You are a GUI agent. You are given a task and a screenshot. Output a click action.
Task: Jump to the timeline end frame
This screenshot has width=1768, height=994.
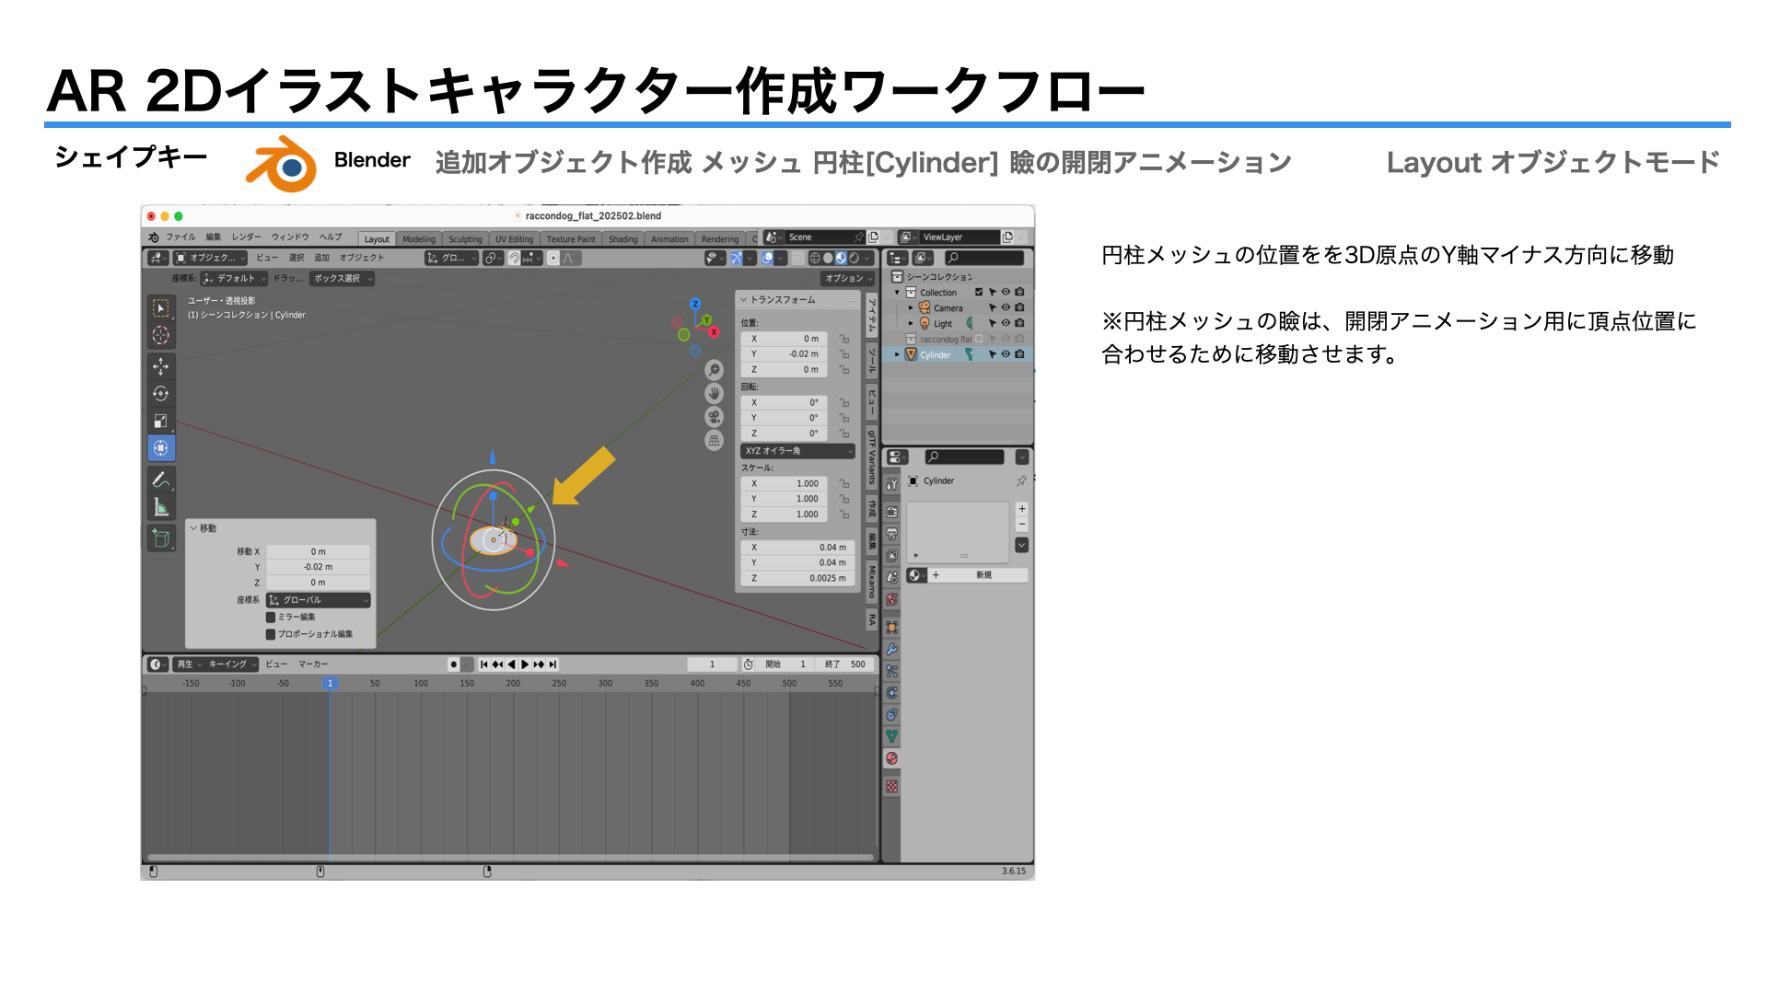pyautogui.click(x=552, y=665)
